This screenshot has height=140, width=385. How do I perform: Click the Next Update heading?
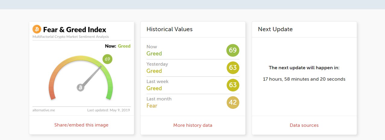[275, 29]
